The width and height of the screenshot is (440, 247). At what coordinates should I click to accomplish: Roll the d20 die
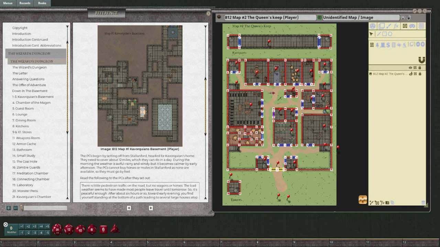click(57, 229)
